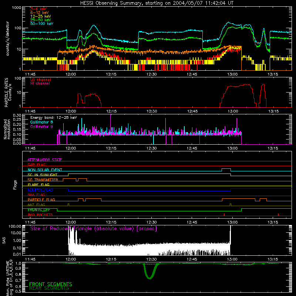Click the cyan 50-100 keV legend label
Viewport: 296px width, 296px height.
click(42, 24)
